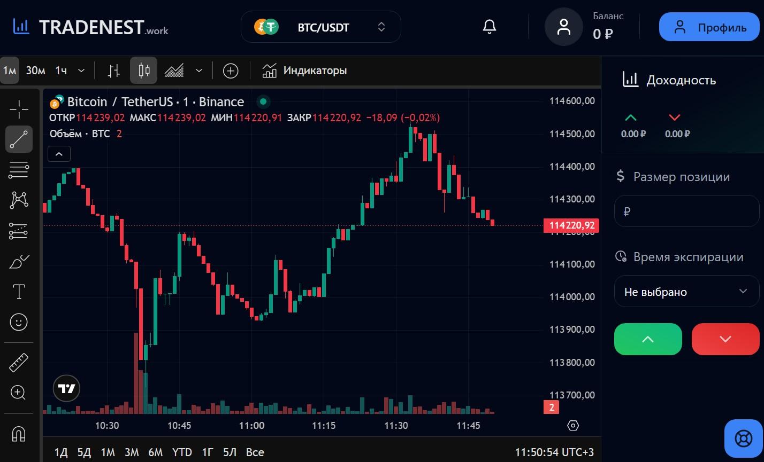Expand the timeframe interval dropdown arrow

(81, 71)
